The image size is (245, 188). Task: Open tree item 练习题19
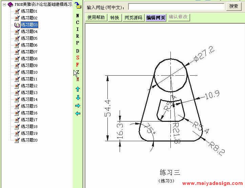(29, 133)
